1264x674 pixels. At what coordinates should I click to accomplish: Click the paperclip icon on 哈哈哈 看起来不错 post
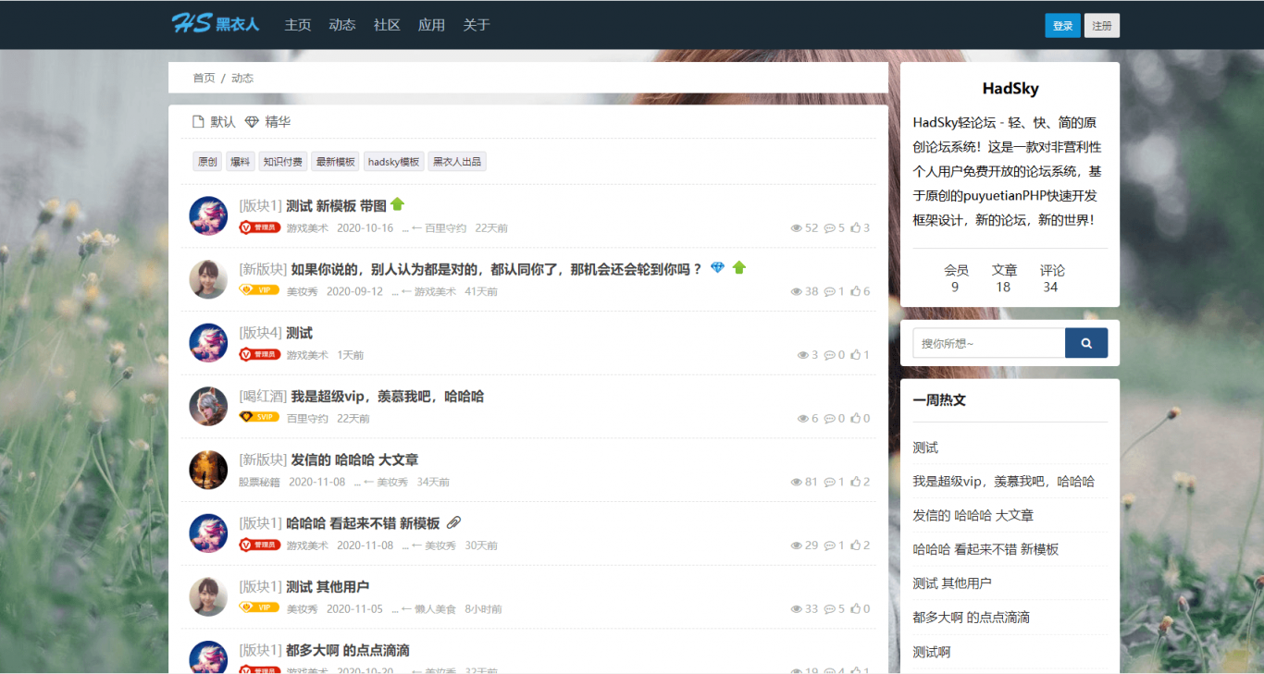pyautogui.click(x=453, y=523)
